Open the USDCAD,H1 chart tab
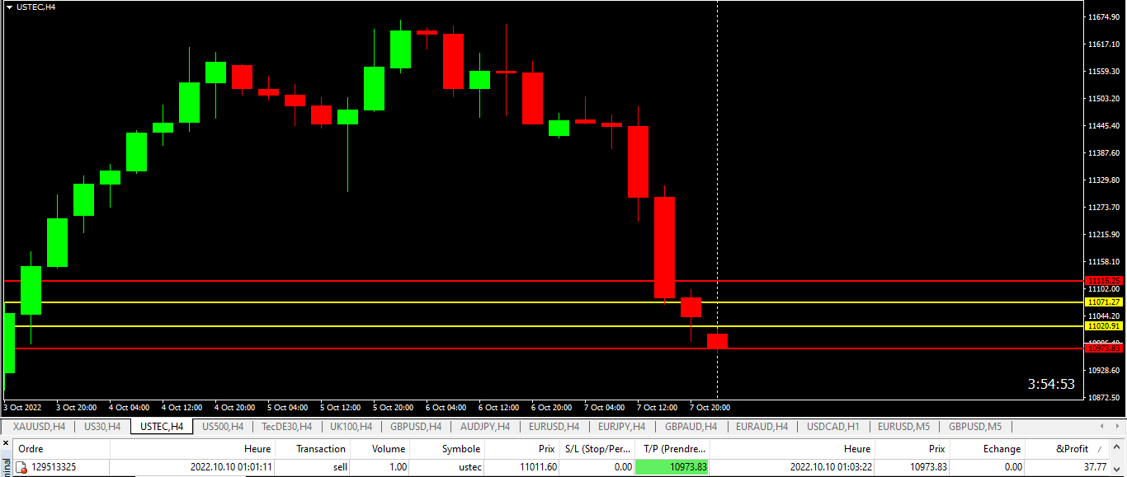This screenshot has height=477, width=1127. pos(832,427)
